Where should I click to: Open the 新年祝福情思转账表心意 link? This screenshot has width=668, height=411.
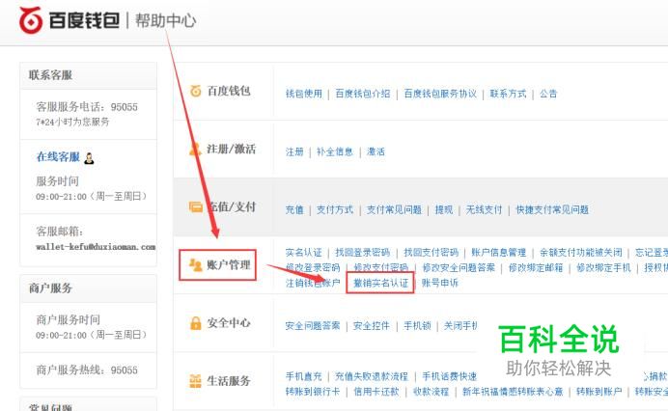click(513, 392)
